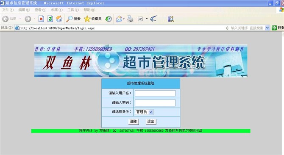
Task: Click IE icon in the title bar
Action: (2, 3)
